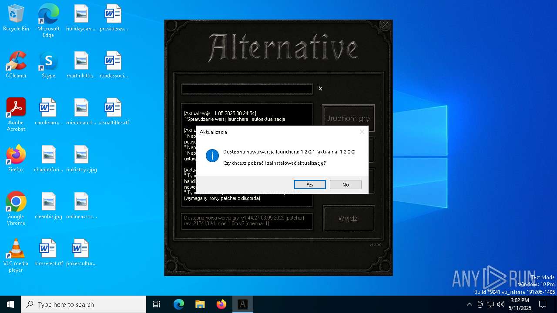Close the Alternative launcher window

385,25
